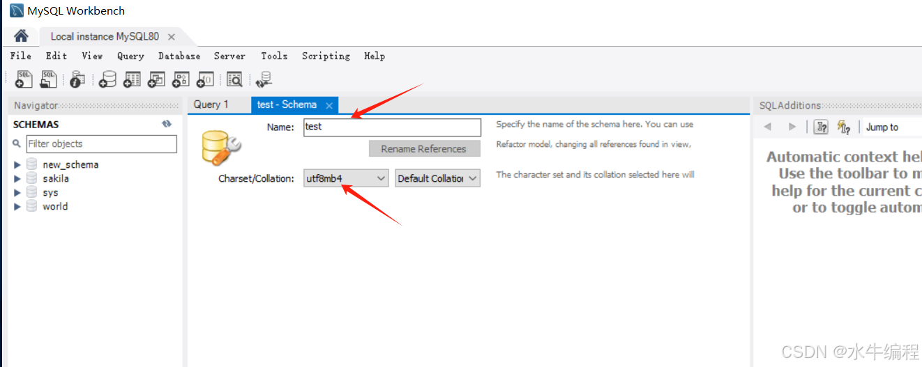Screen dimensions: 922x367
Task: Close the Local instance MySQL80 tab
Action: 172,37
